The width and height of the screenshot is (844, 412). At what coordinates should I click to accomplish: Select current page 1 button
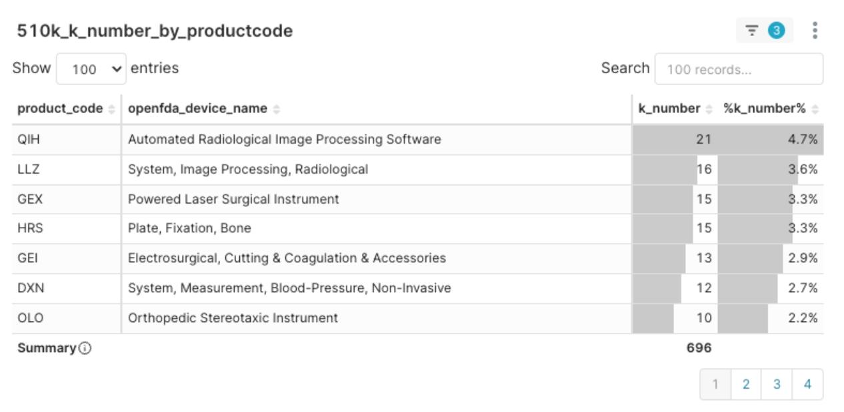click(715, 384)
